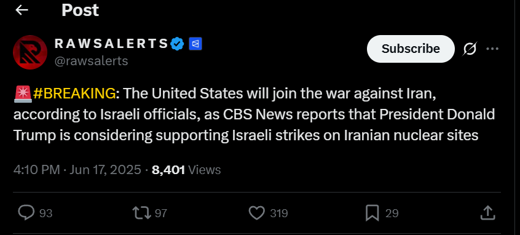Click the red siren emoji
The width and height of the screenshot is (520, 235).
23,94
